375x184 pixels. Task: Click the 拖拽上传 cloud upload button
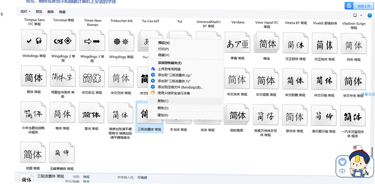click(x=359, y=6)
